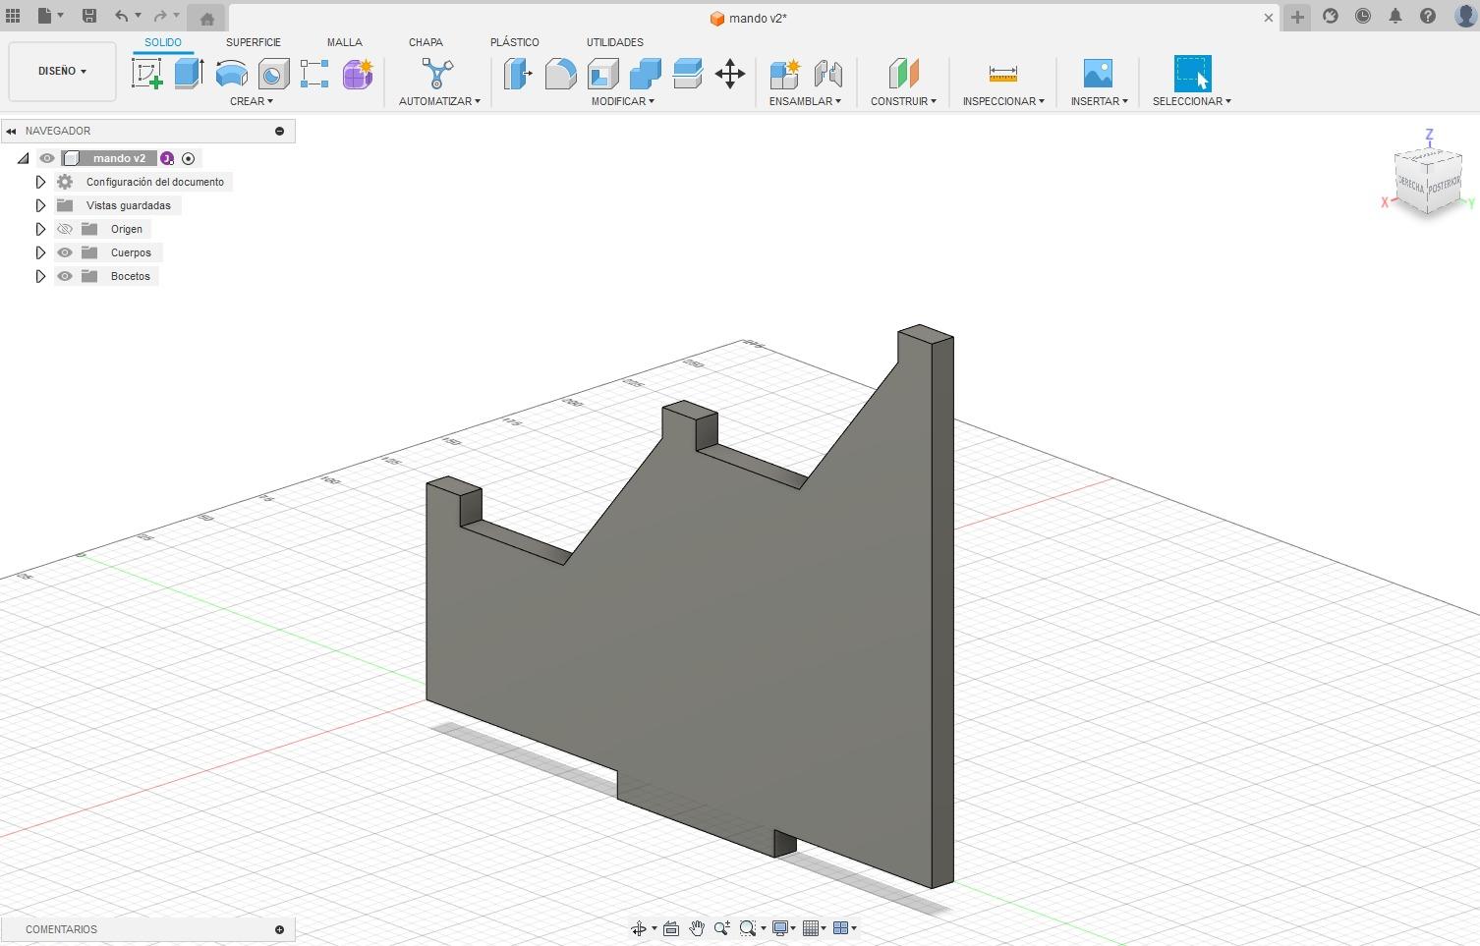Open the job status clock icon

1363,16
